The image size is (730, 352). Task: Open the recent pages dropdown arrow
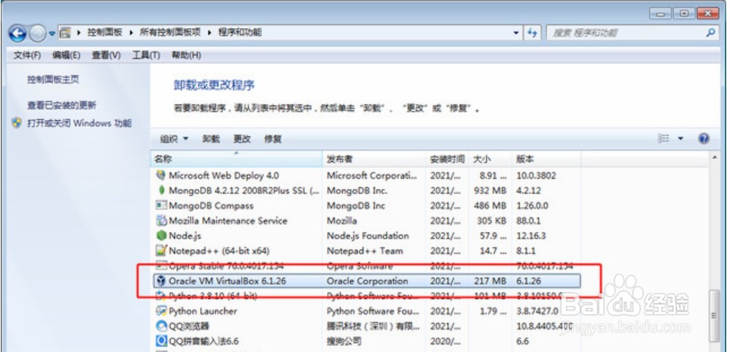51,33
